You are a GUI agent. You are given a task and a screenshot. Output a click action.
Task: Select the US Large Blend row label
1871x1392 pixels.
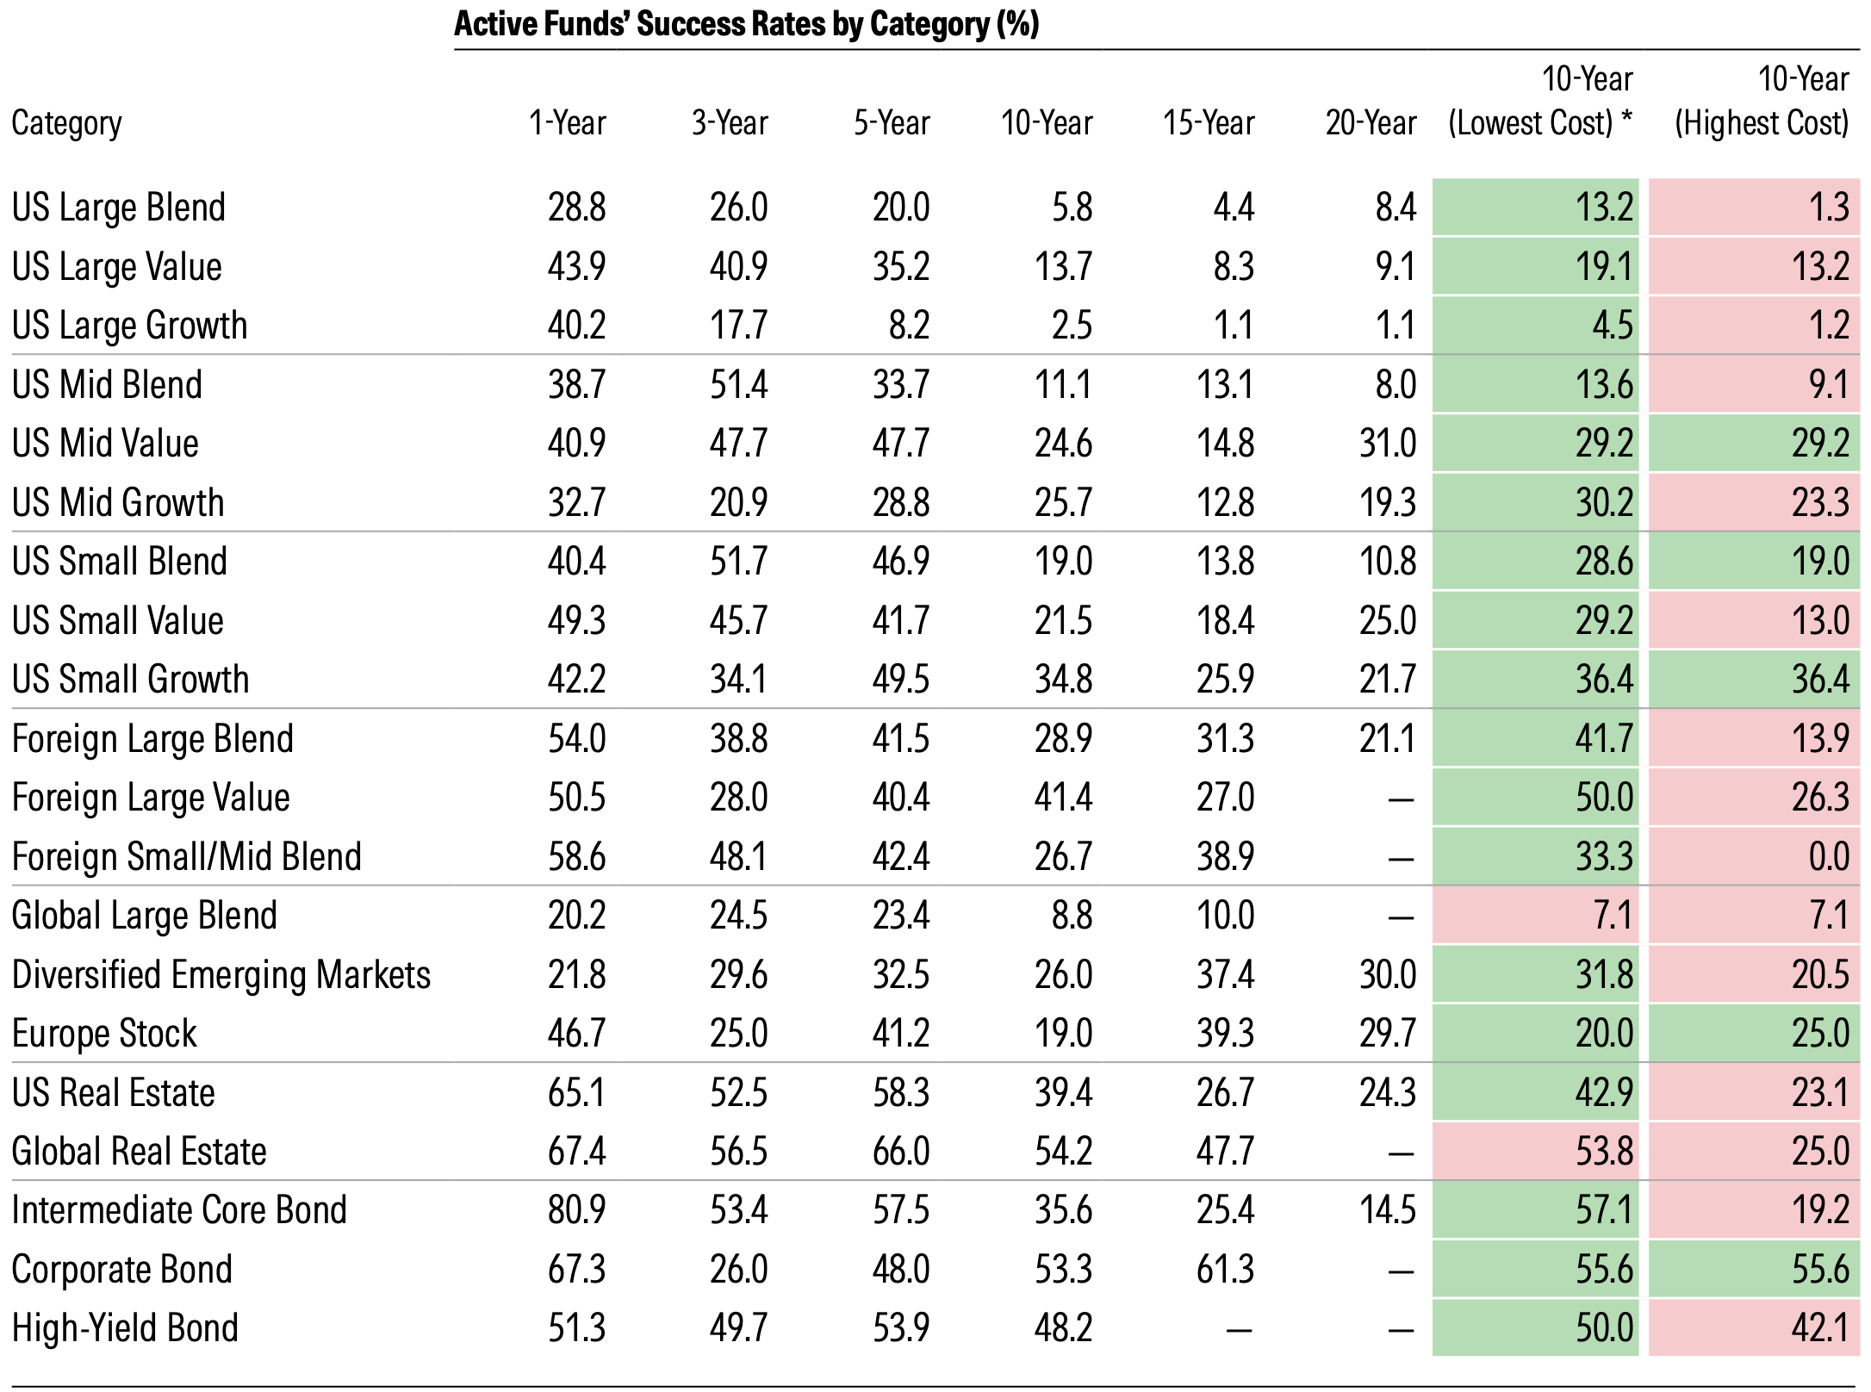tap(119, 208)
